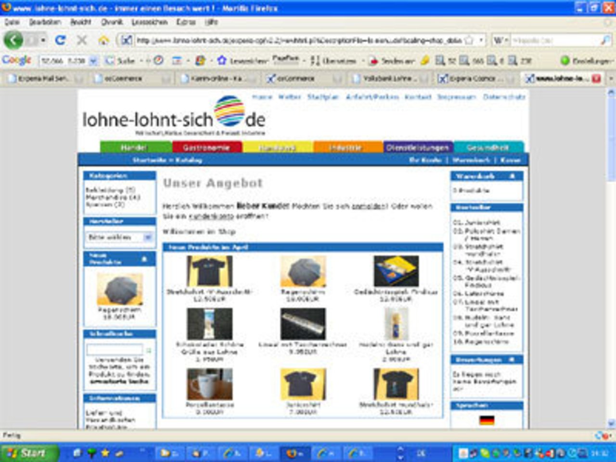The image size is (616, 462).
Task: Click the 'Kundenkonto' link
Action: 211,216
